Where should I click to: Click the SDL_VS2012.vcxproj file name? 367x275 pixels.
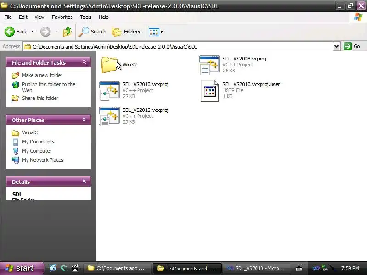tap(145, 110)
